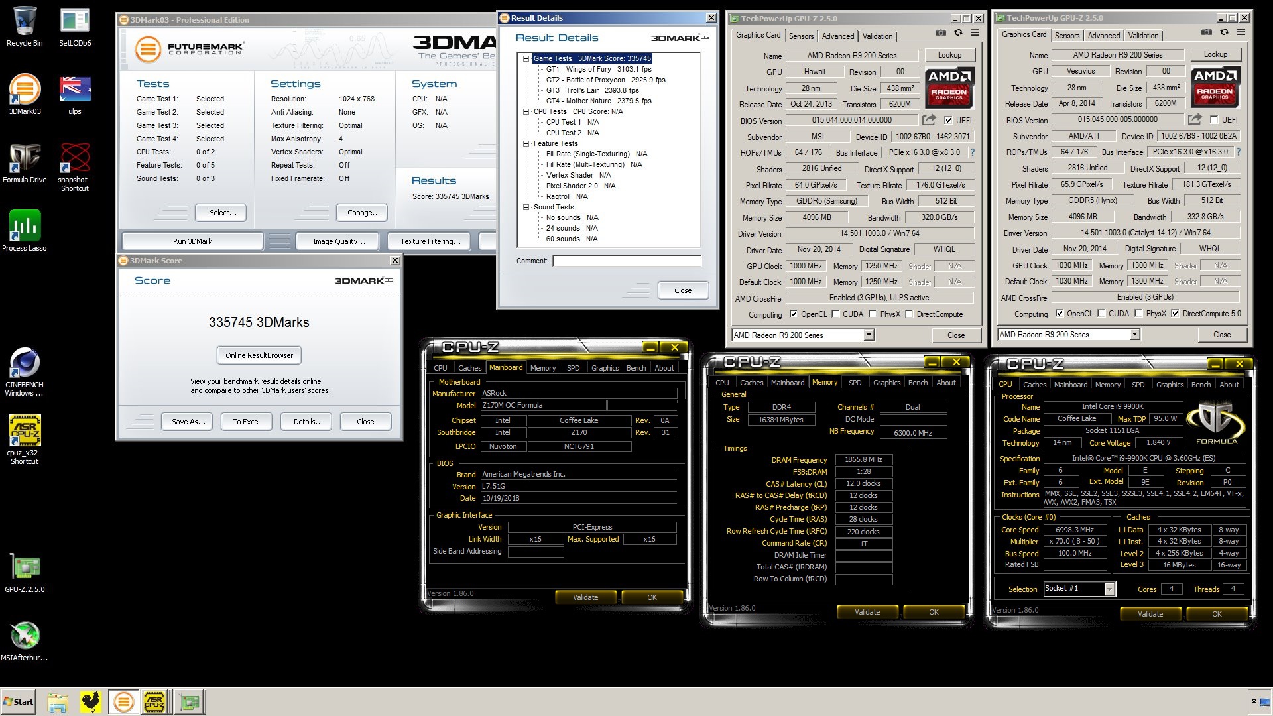Click Validate in CPU-Z Memory window
This screenshot has height=716, width=1273.
click(867, 612)
